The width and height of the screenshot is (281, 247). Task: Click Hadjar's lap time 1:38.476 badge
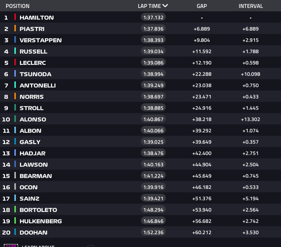coord(153,153)
